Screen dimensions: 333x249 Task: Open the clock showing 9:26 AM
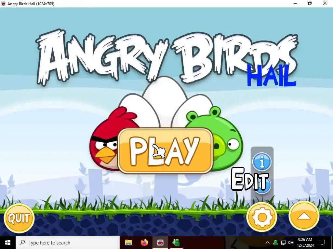pyautogui.click(x=305, y=243)
